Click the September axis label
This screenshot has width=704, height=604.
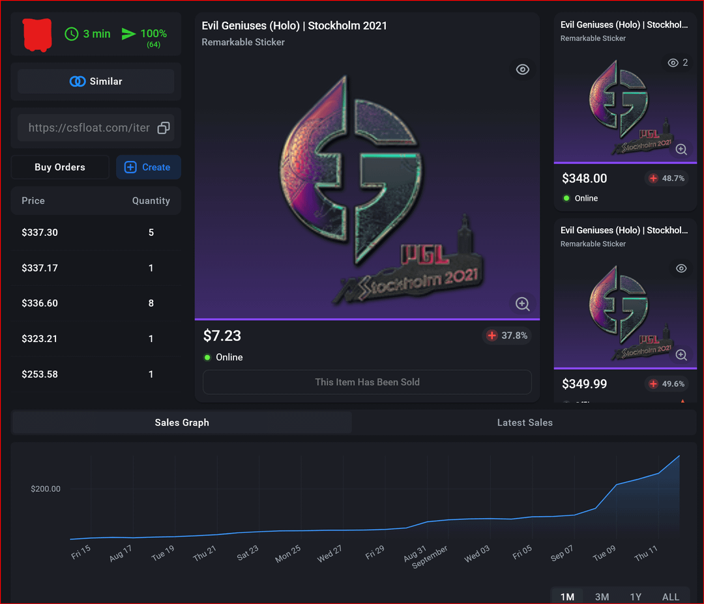point(430,557)
